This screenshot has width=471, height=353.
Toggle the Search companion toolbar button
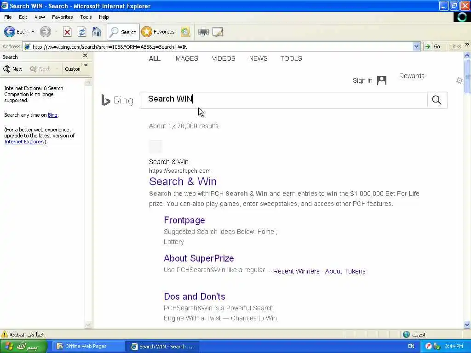tap(123, 32)
